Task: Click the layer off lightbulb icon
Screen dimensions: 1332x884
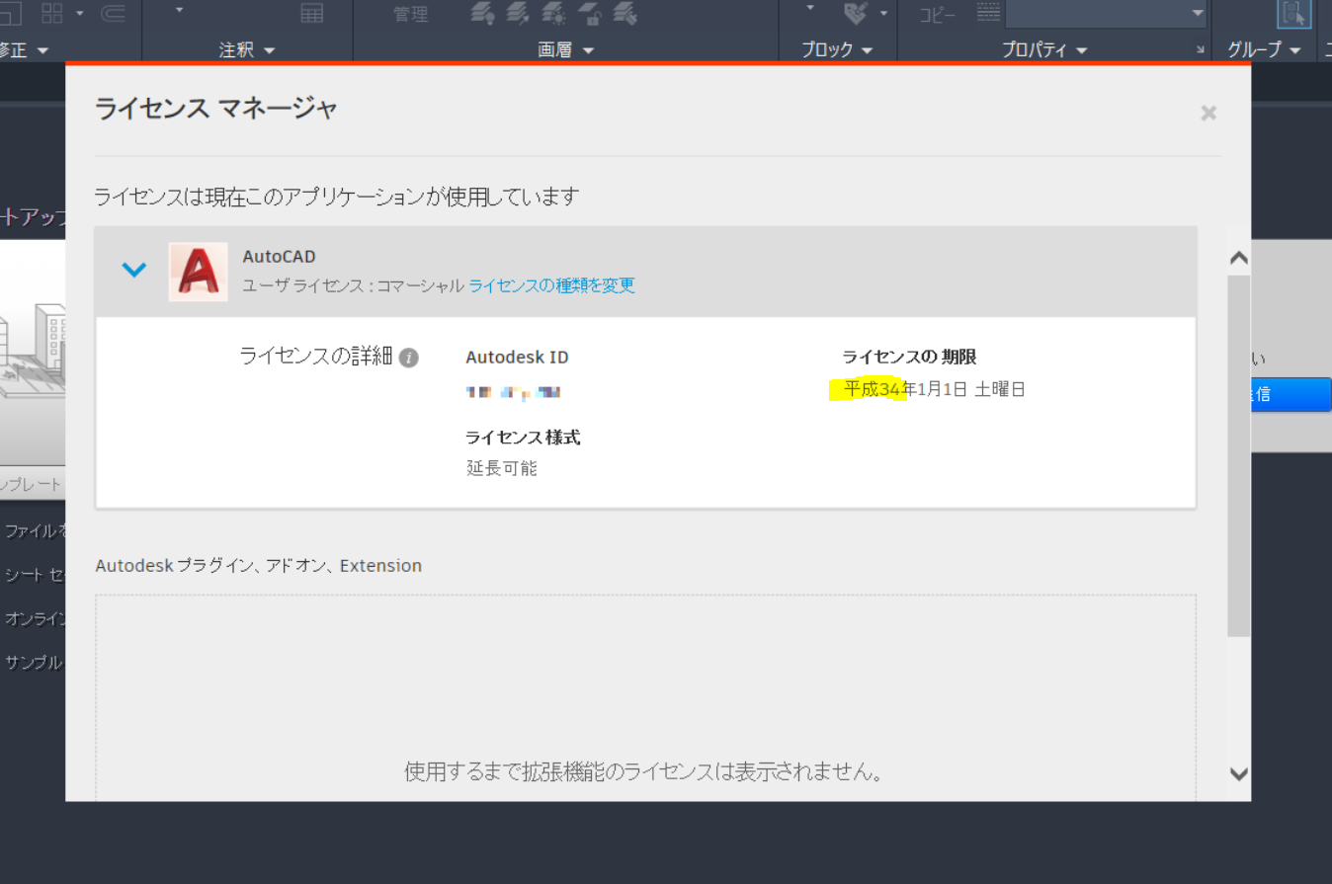Action: [x=481, y=13]
